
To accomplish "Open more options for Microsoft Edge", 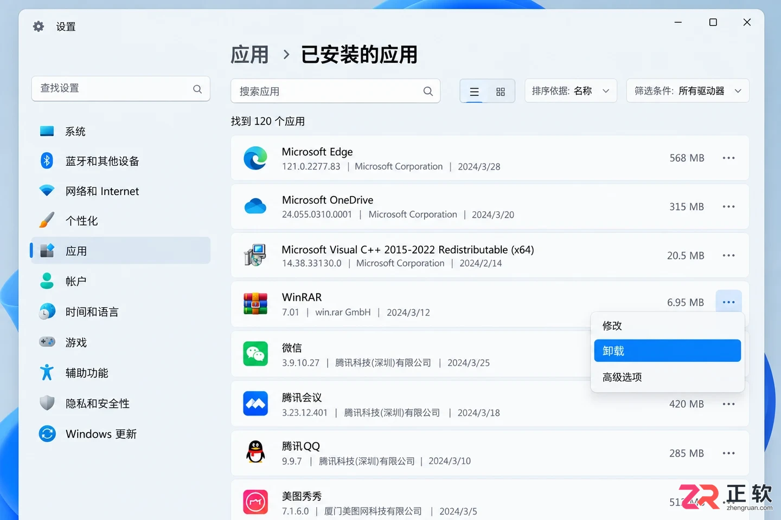I will pyautogui.click(x=728, y=158).
